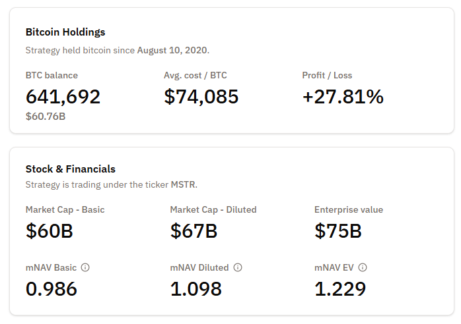
Task: Click the Market Cap - Basic $60B value
Action: 50,231
